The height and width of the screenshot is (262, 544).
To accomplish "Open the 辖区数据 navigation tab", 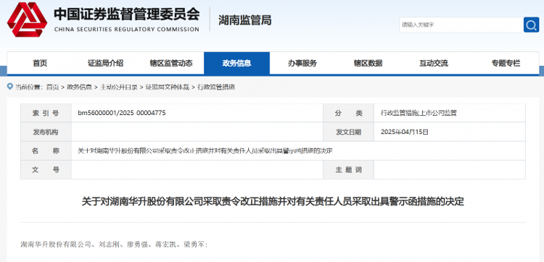I will [x=368, y=64].
